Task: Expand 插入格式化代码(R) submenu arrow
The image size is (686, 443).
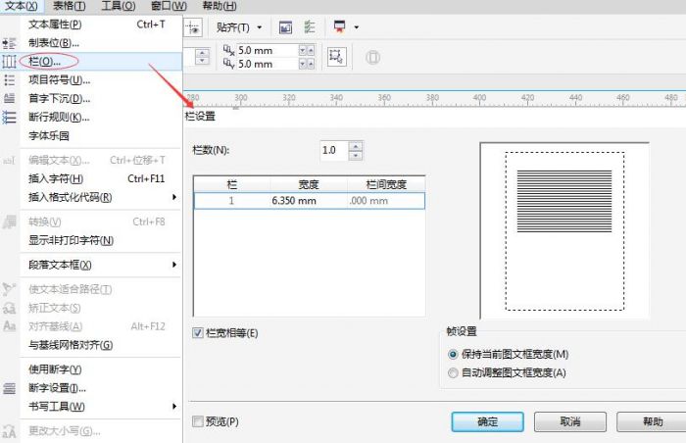Action: (174, 197)
